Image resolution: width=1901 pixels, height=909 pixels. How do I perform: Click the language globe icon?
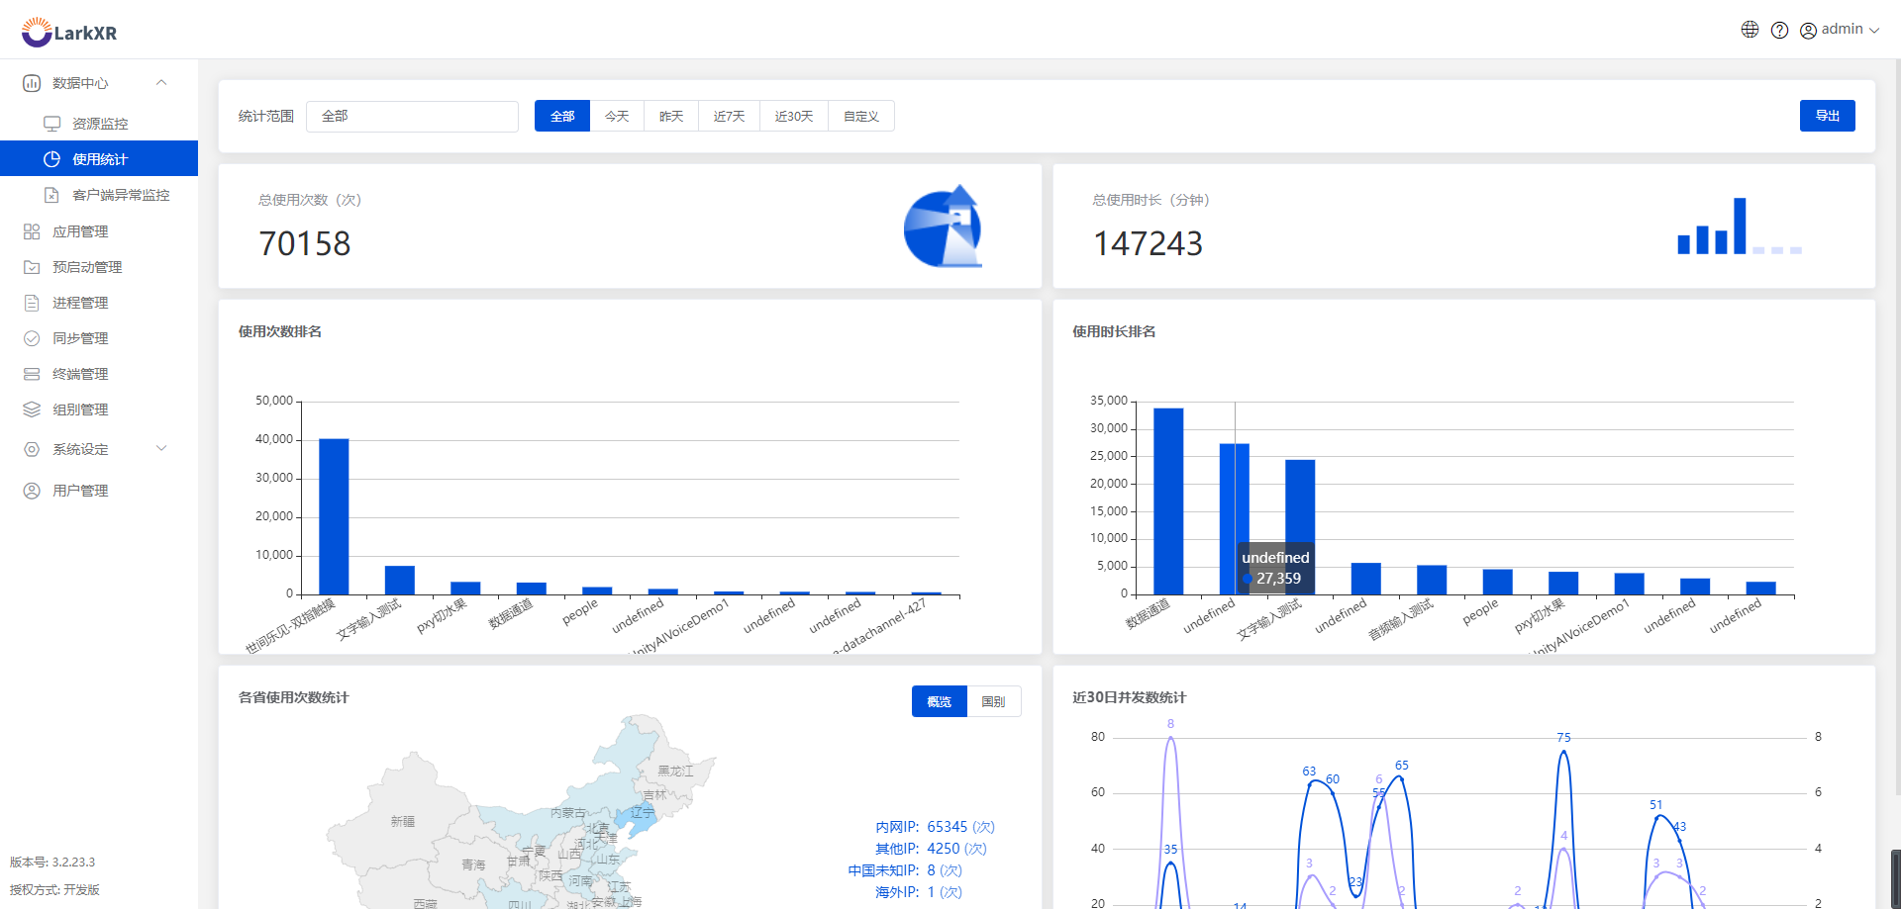coord(1750,30)
